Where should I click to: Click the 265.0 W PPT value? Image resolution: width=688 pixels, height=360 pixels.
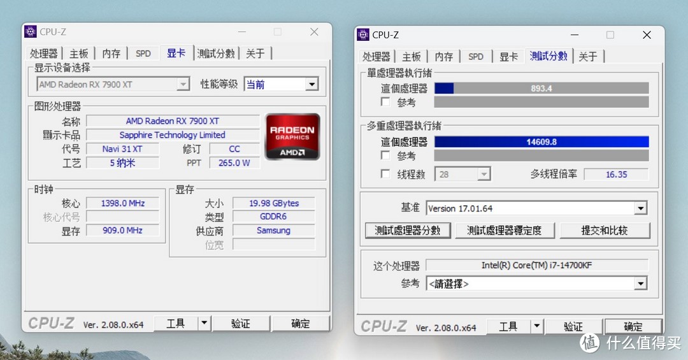pos(234,163)
